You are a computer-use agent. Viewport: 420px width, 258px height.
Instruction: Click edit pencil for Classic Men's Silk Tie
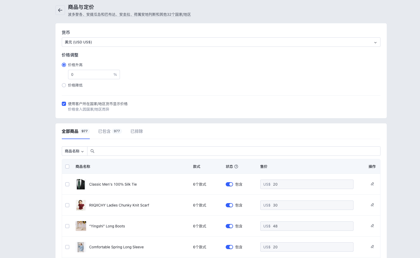[x=372, y=184]
